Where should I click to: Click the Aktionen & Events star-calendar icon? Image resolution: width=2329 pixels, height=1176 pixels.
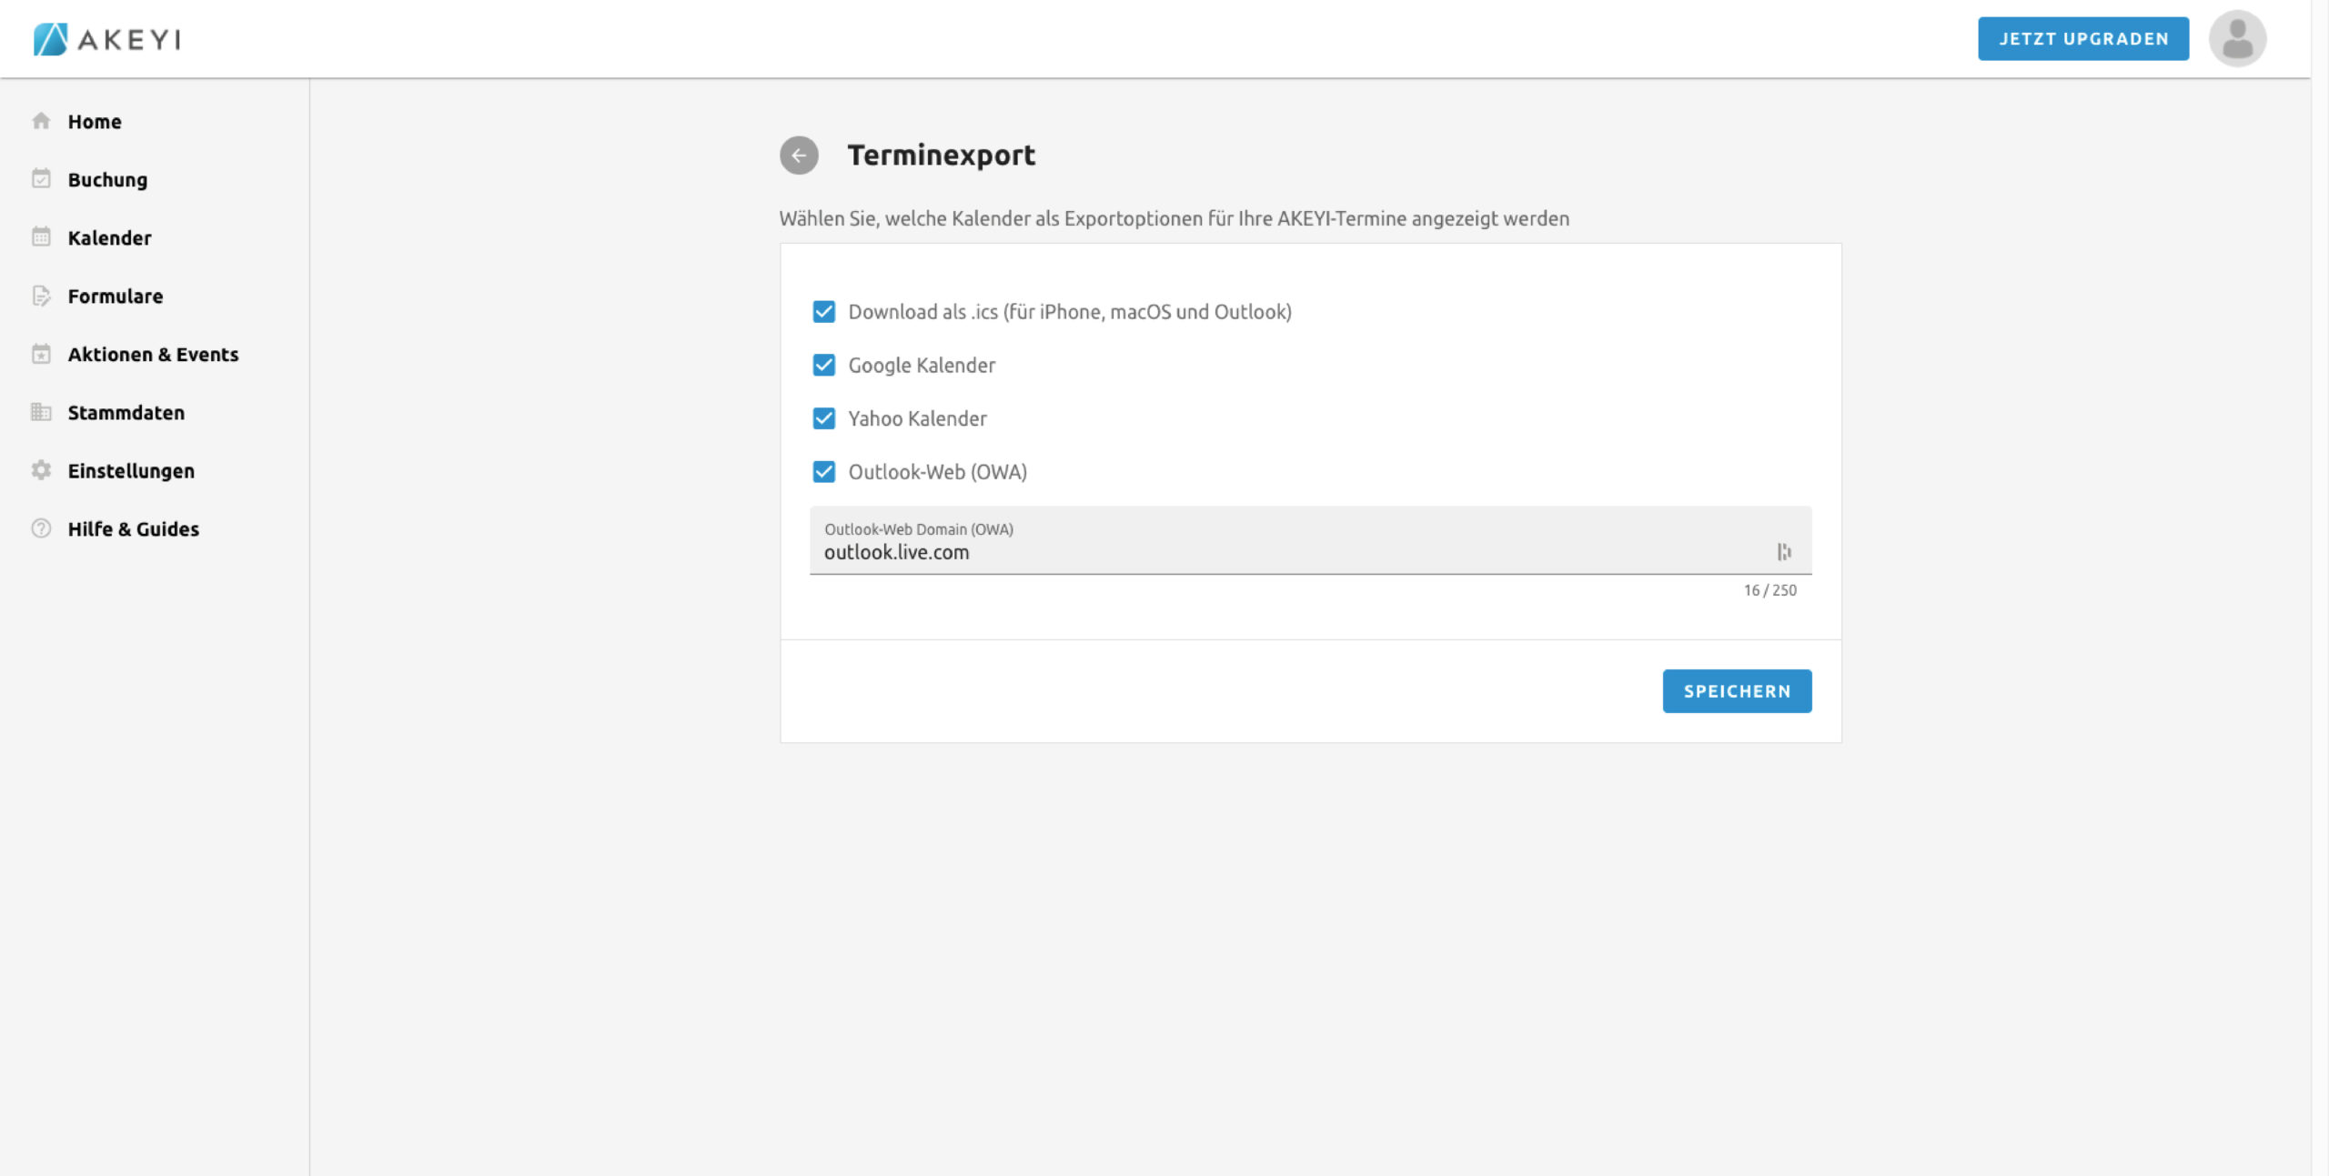(41, 354)
